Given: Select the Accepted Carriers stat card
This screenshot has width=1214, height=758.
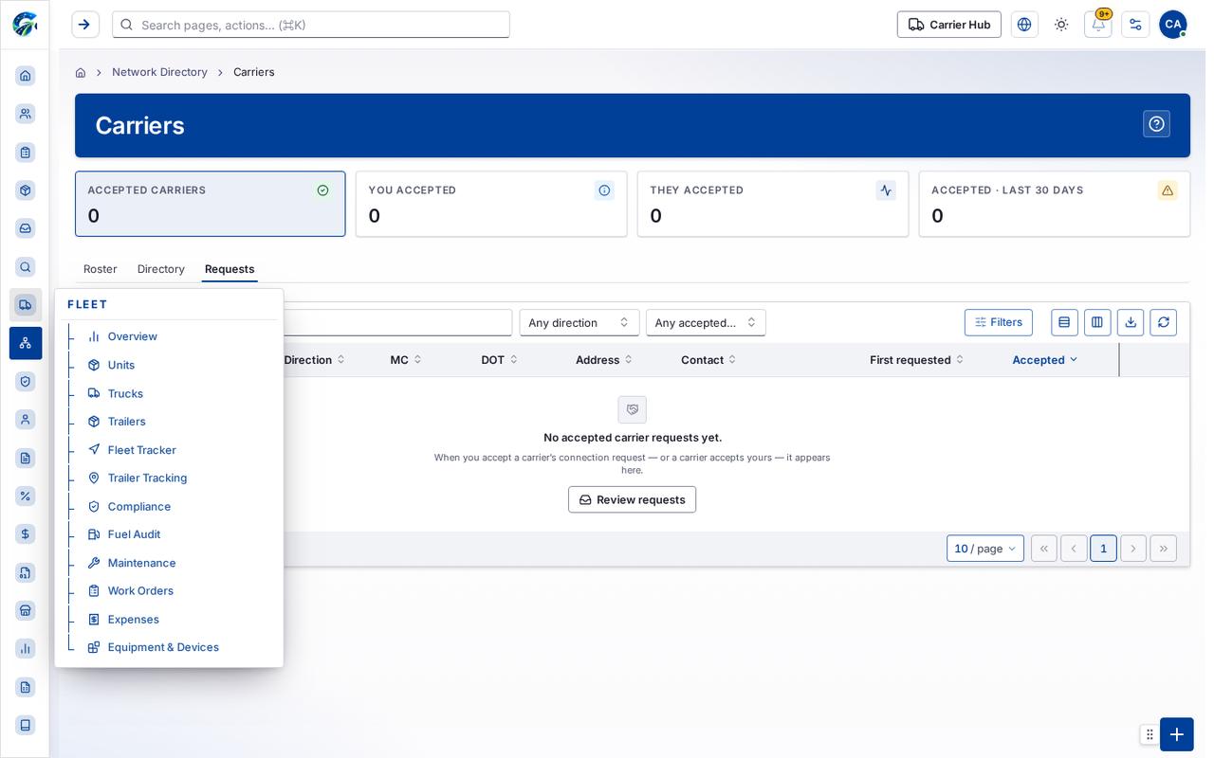Looking at the screenshot, I should click(211, 204).
